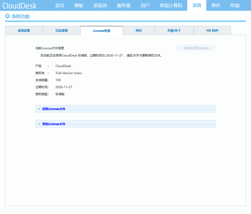Open the 桌面池 menu item

(x=100, y=6)
